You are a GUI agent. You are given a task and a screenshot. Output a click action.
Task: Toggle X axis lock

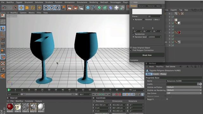[46, 8]
